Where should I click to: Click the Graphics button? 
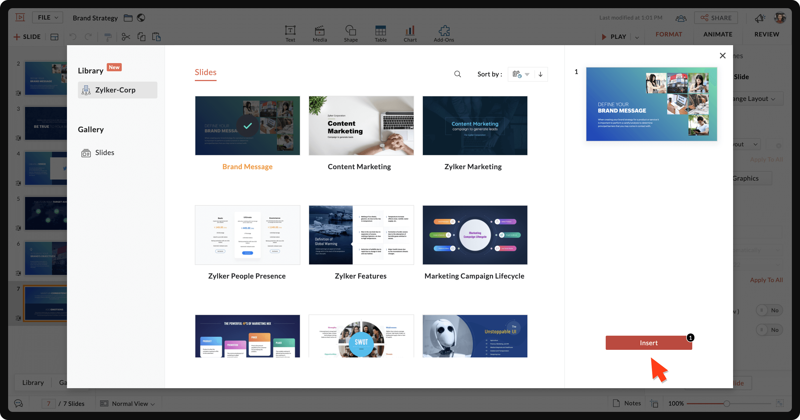tap(752, 178)
